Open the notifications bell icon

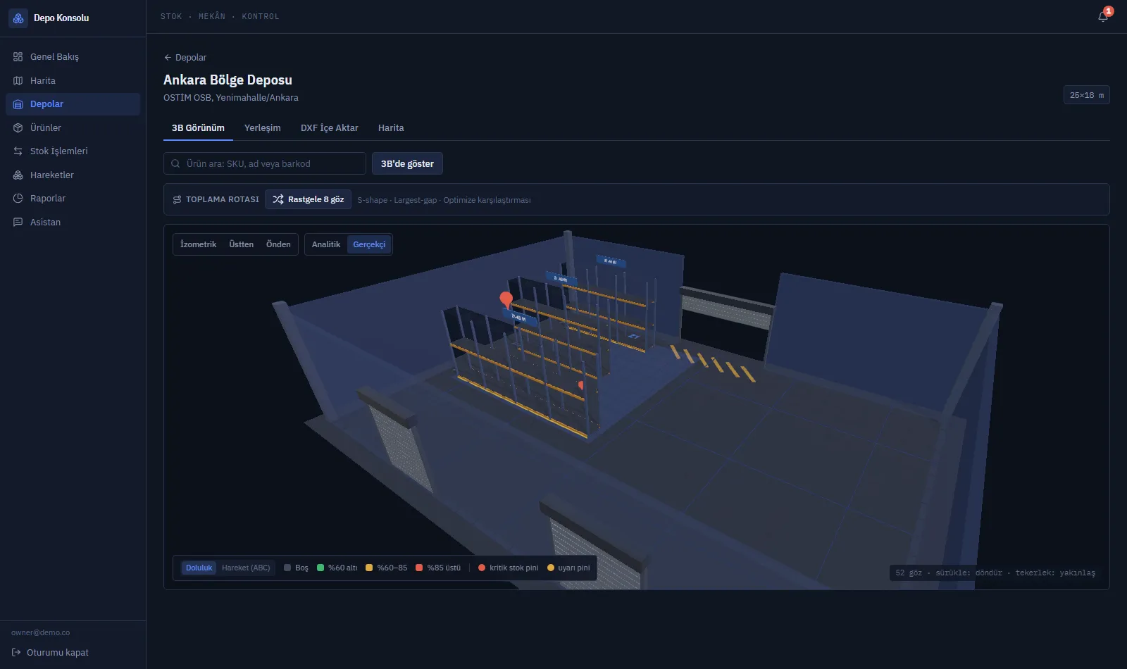[1103, 16]
